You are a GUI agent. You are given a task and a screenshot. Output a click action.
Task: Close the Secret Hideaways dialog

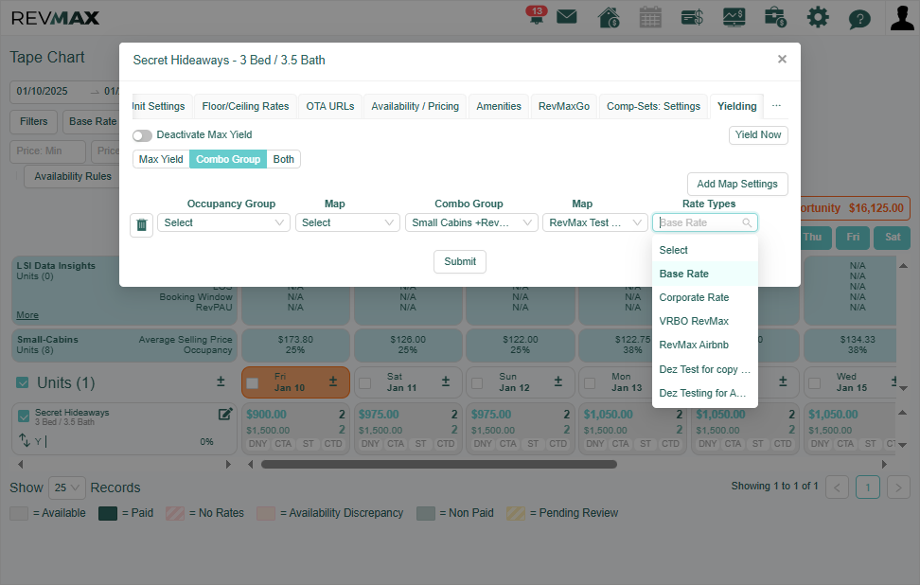[782, 60]
